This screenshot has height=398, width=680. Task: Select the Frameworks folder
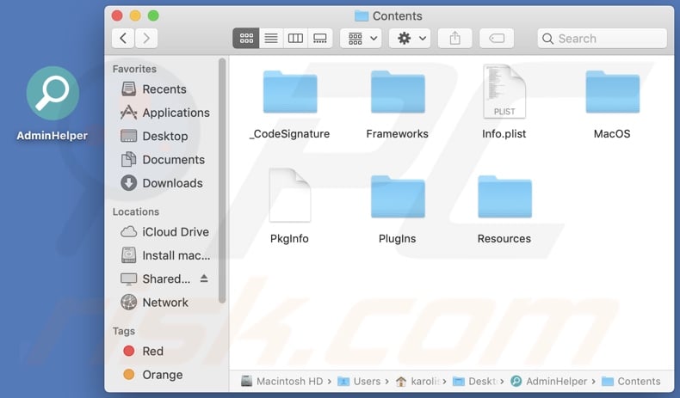398,92
